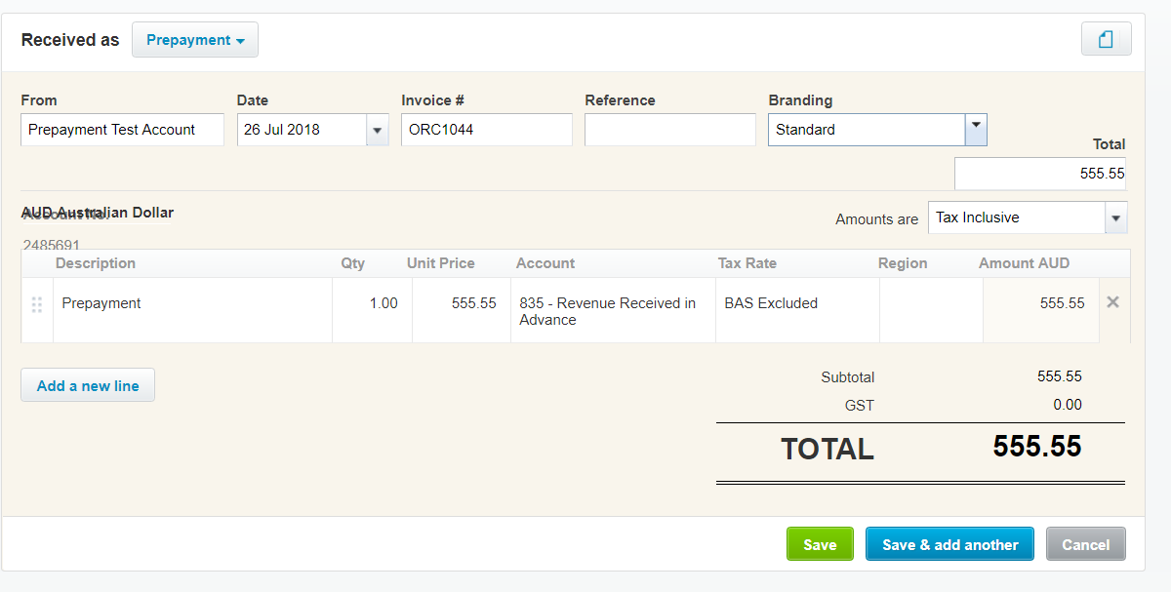Image resolution: width=1171 pixels, height=592 pixels.
Task: Click the Total amount field
Action: (1039, 174)
